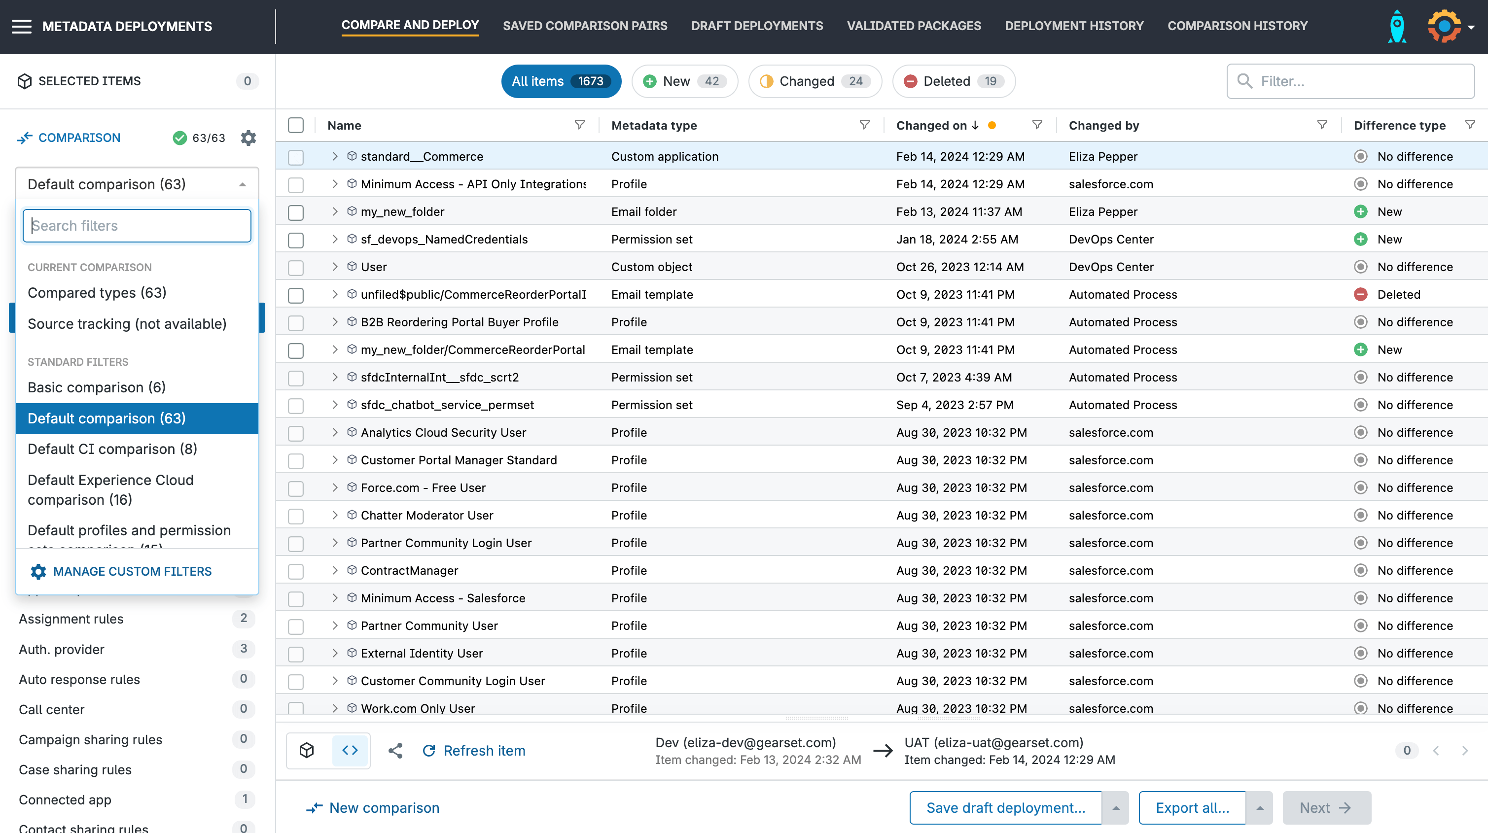Click the object view cube icon

[307, 750]
